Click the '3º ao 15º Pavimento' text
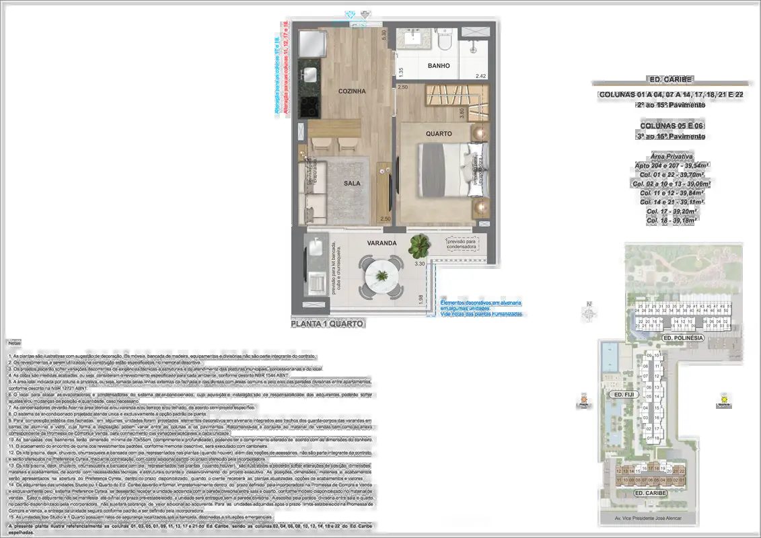The height and width of the screenshot is (538, 761). tap(671, 137)
